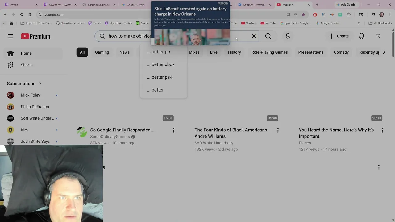Image resolution: width=395 pixels, height=222 pixels.
Task: Open the browser profile avatar
Action: tap(382, 14)
